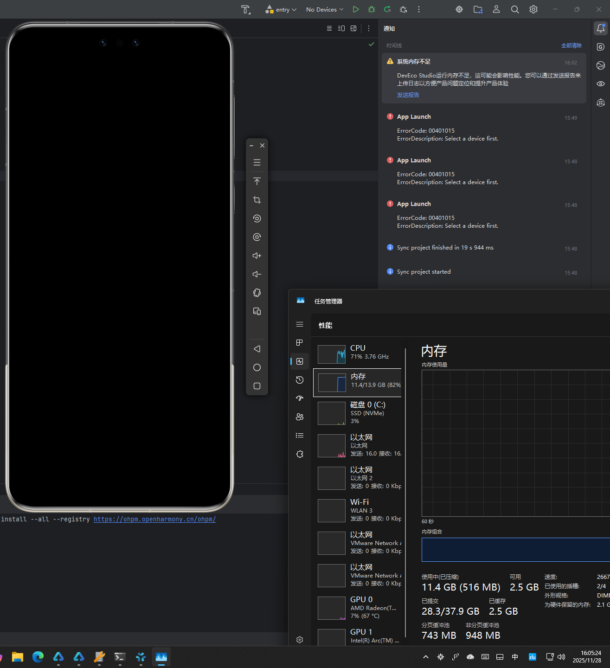Increase emulator volume with the speaker plus icon
Viewport: 610px width, 668px height.
[x=257, y=256]
